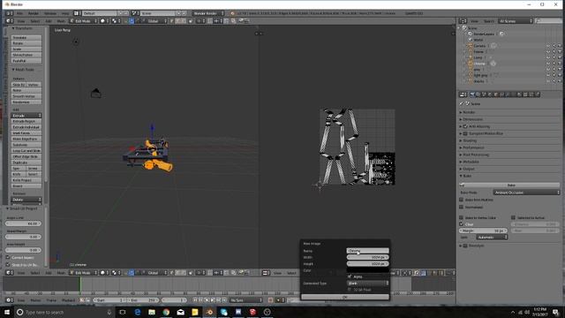This screenshot has width=565, height=318.
Task: Open the Bake Mode Ambient Occlusion dropdown
Action: (x=526, y=193)
